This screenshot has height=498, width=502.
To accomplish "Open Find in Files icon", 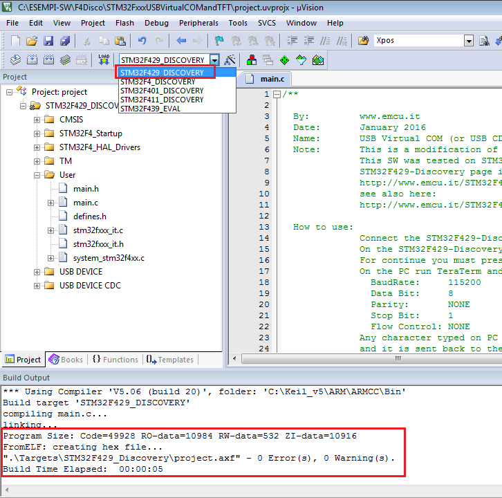I will point(363,41).
